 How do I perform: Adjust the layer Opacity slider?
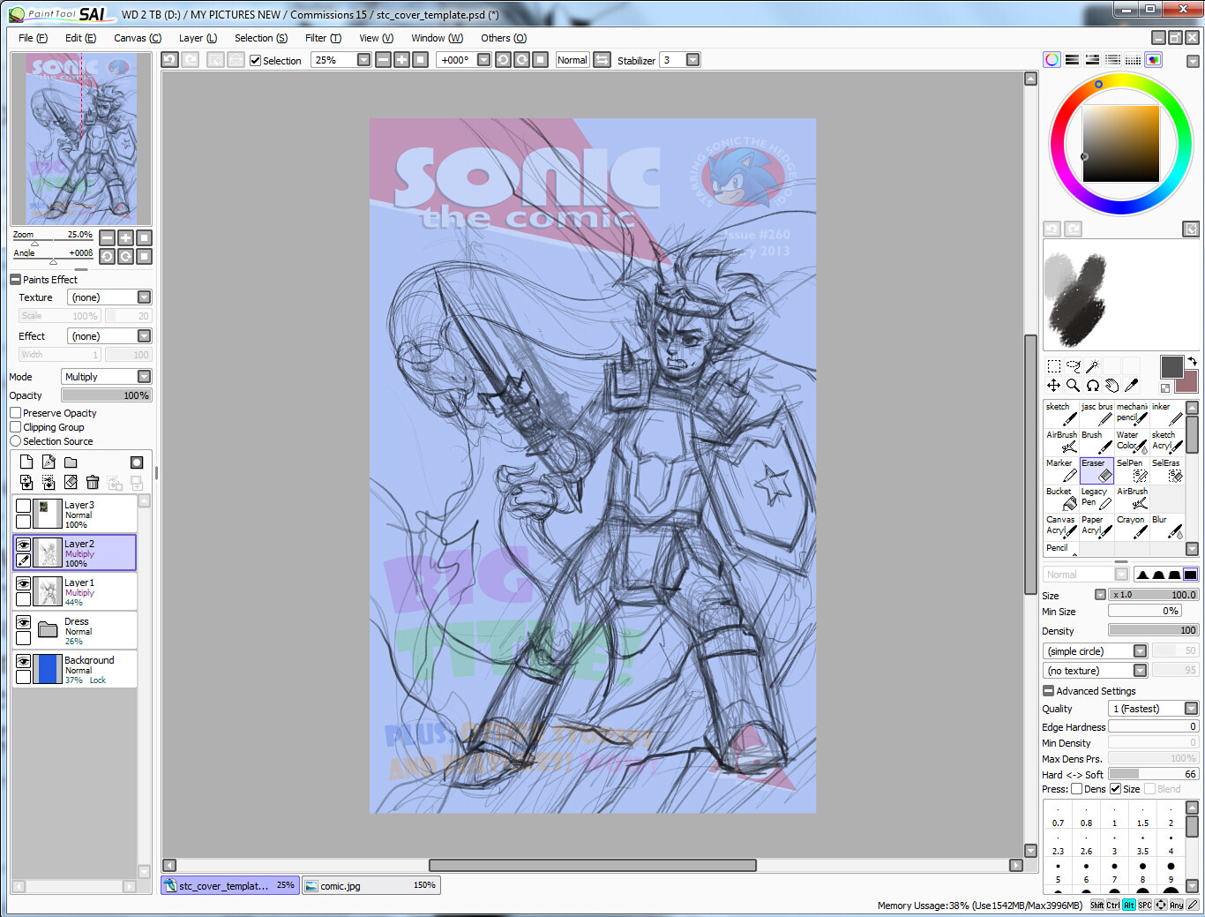[107, 395]
